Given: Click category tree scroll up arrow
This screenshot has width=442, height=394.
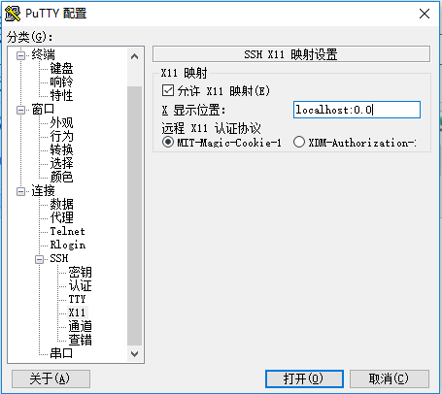Looking at the screenshot, I should [135, 56].
